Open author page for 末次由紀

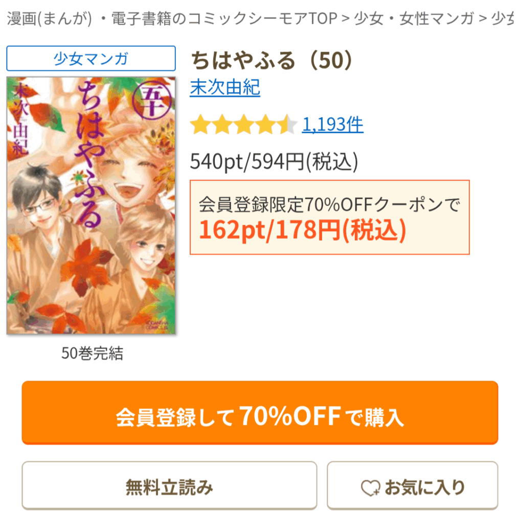(225, 88)
